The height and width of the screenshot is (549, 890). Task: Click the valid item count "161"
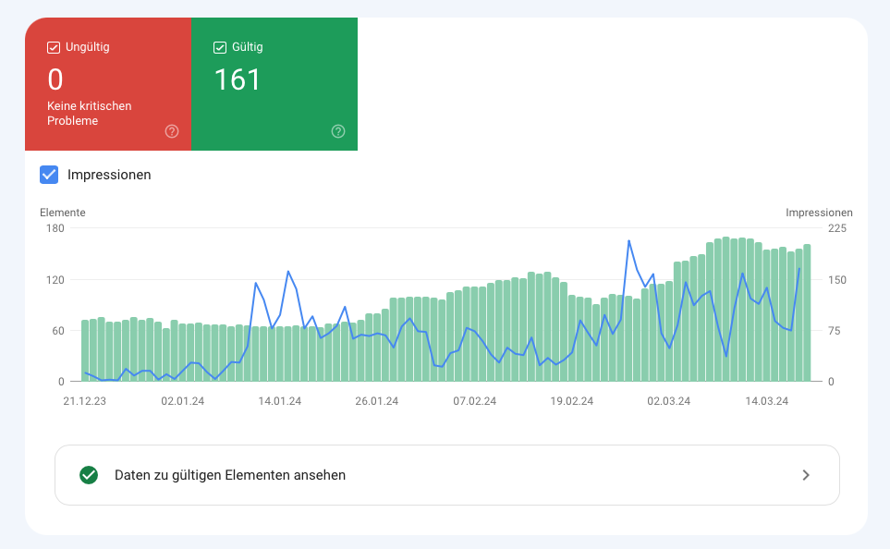[x=238, y=80]
